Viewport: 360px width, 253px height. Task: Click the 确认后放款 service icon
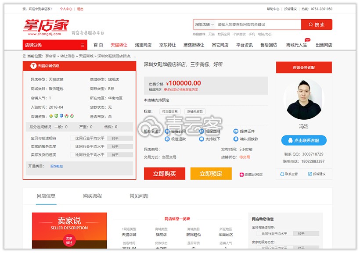236,139
